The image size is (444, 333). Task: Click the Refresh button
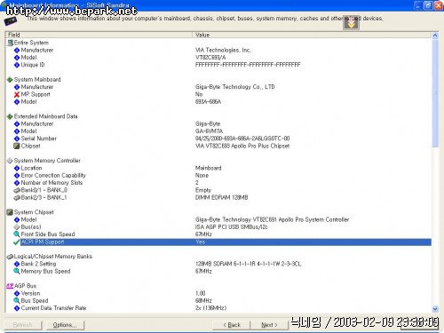23,325
